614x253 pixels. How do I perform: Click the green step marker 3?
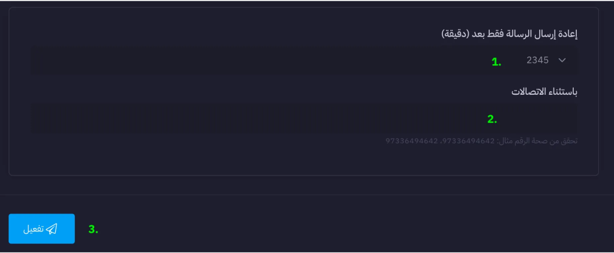click(93, 229)
